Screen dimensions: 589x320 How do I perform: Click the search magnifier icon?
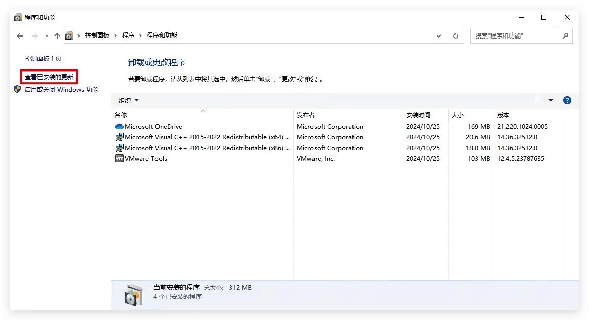565,36
